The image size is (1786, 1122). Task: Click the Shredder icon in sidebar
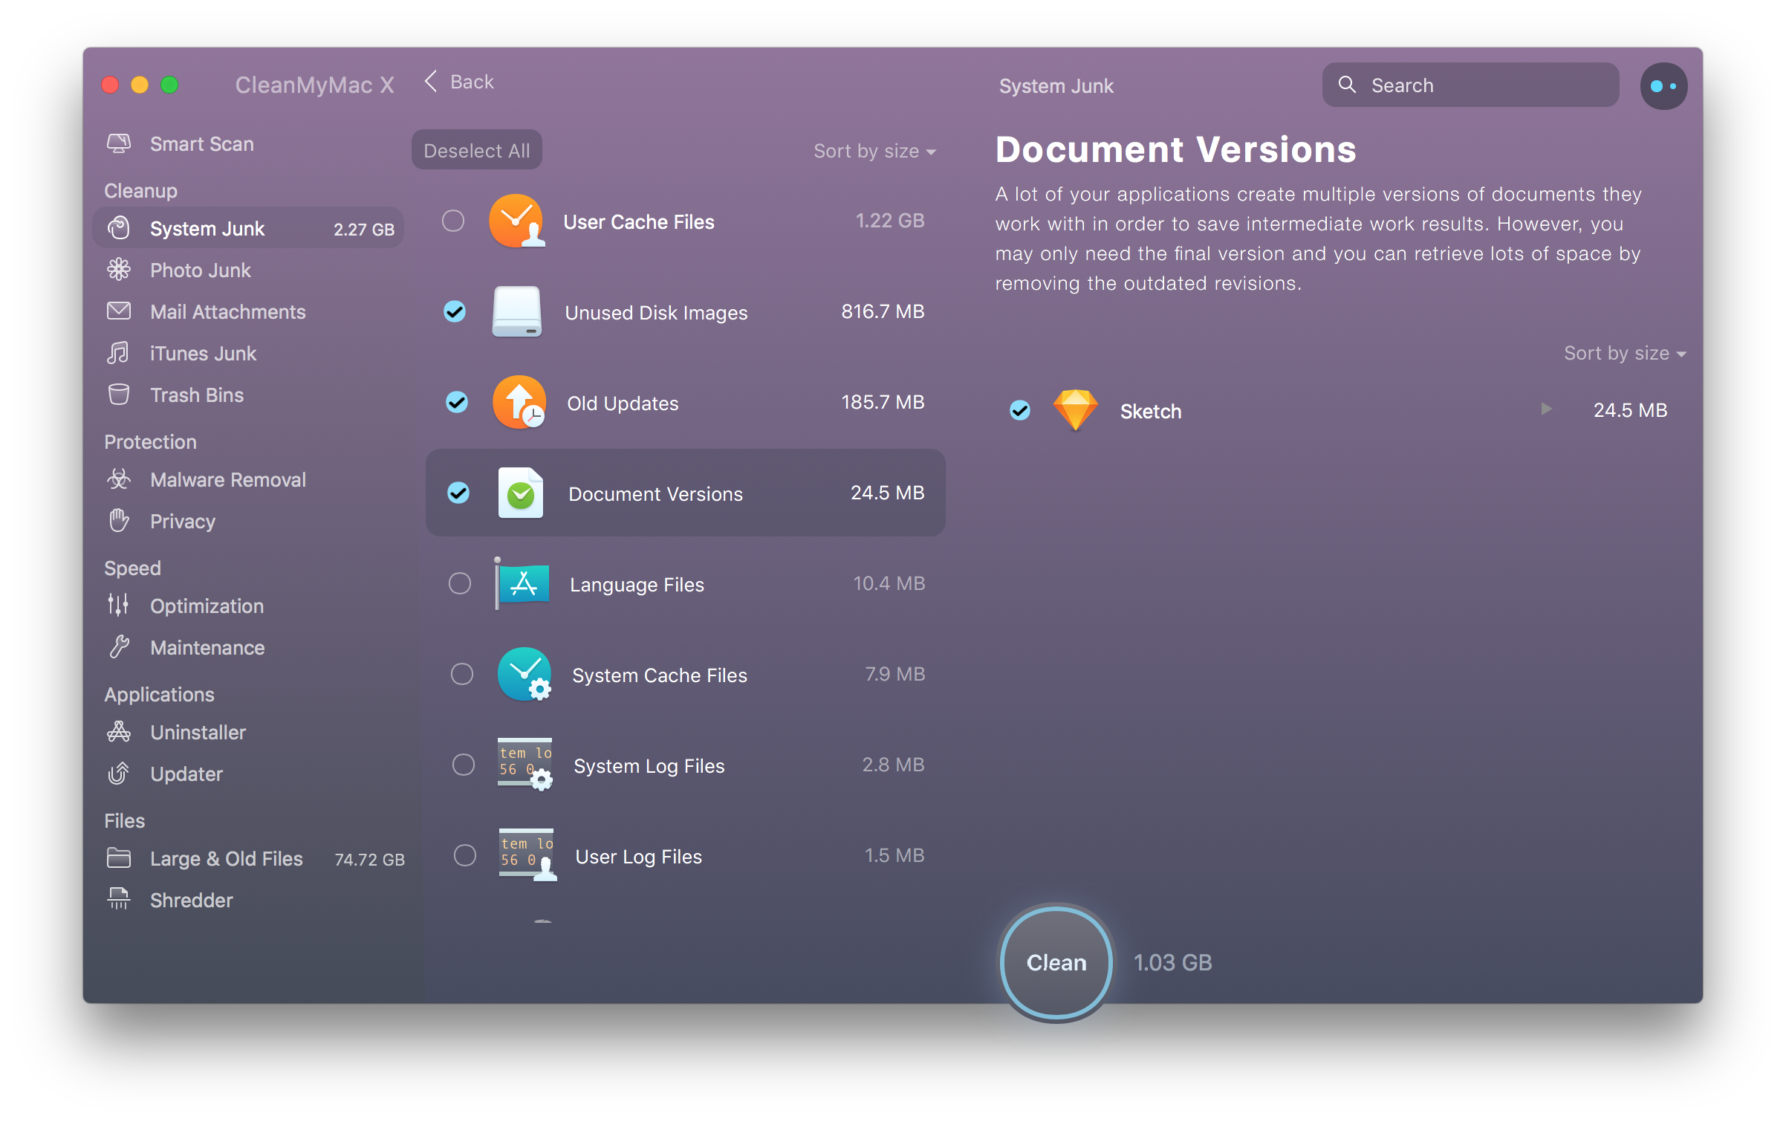pos(119,899)
